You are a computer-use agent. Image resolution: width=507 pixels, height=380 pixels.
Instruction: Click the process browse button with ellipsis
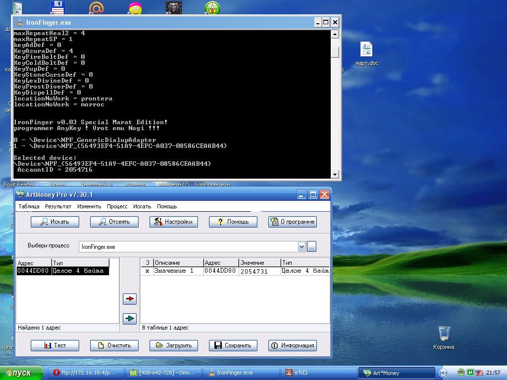click(x=311, y=247)
